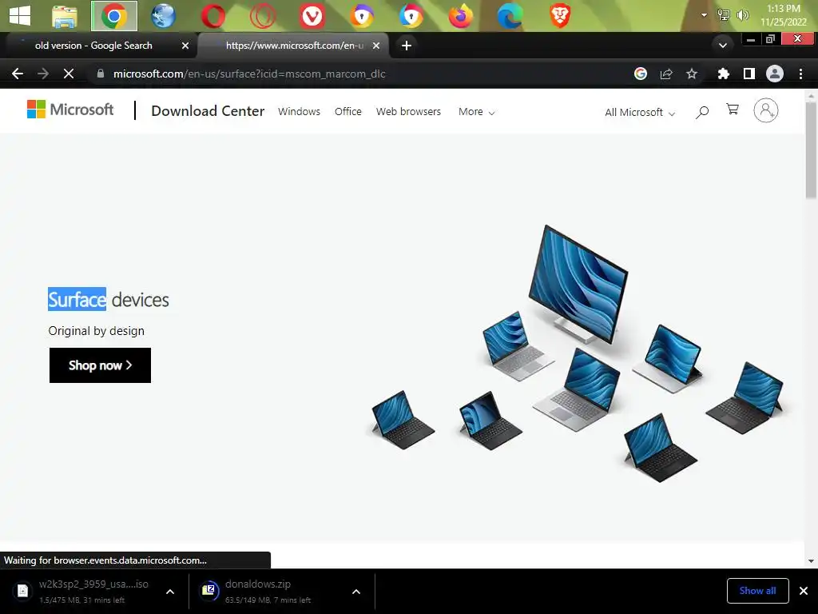Go to Microsoft home via logo
Image resolution: width=818 pixels, height=614 pixels.
coord(70,110)
